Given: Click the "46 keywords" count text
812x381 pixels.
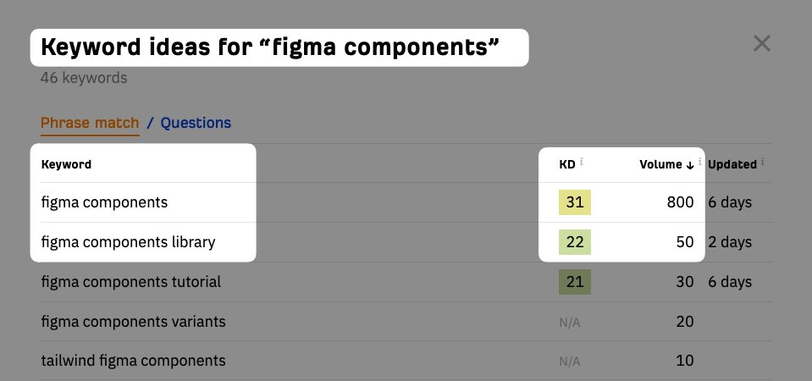Looking at the screenshot, I should click(84, 78).
